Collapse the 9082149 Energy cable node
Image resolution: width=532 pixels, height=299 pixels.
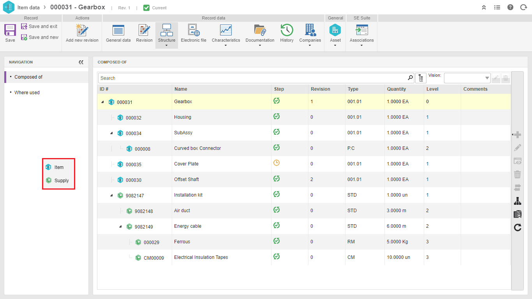[x=120, y=227]
